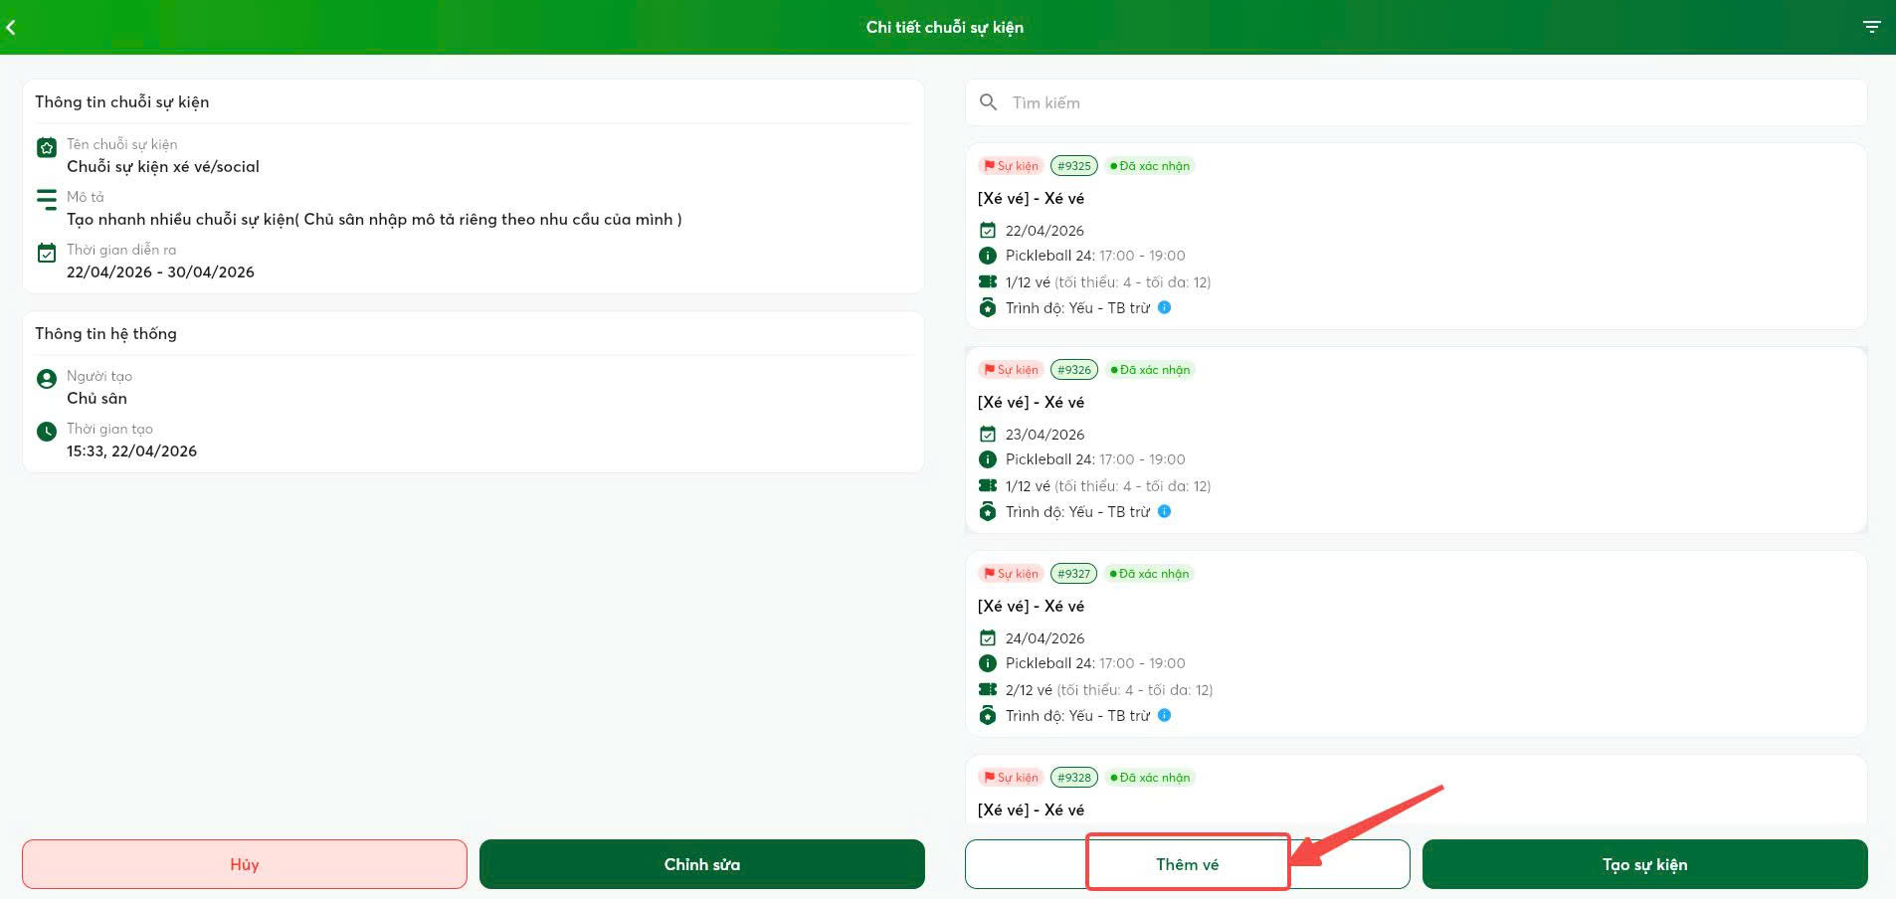
Task: Click info icon on 24/04/2026 Pickleball 24 row
Action: click(988, 663)
